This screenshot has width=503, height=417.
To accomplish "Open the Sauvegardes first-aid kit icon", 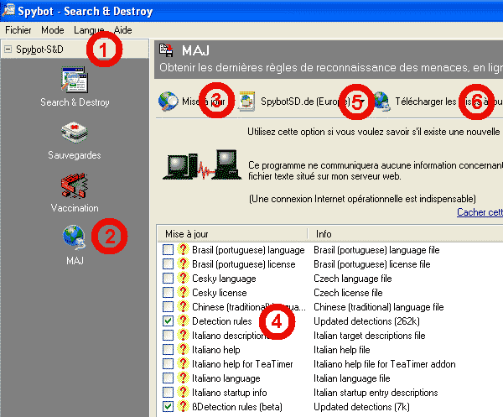I will [x=75, y=133].
